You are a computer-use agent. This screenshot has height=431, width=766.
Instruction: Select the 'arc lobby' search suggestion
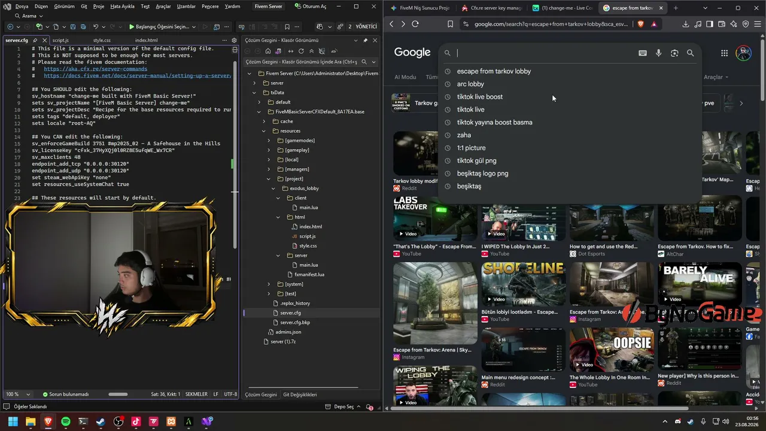[470, 84]
